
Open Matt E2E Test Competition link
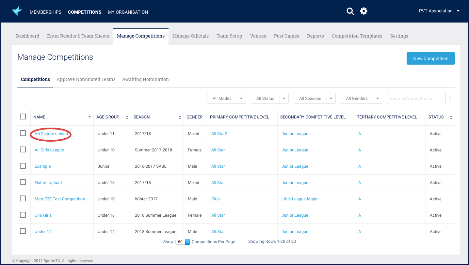[x=60, y=199]
